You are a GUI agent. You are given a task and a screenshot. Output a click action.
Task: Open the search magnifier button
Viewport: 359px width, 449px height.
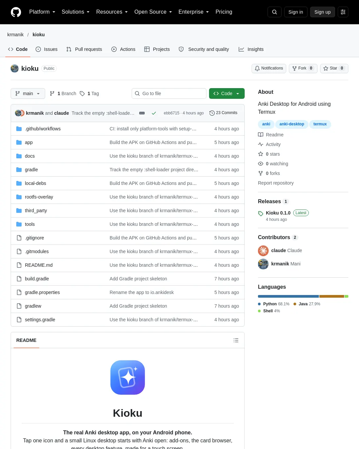coord(275,12)
